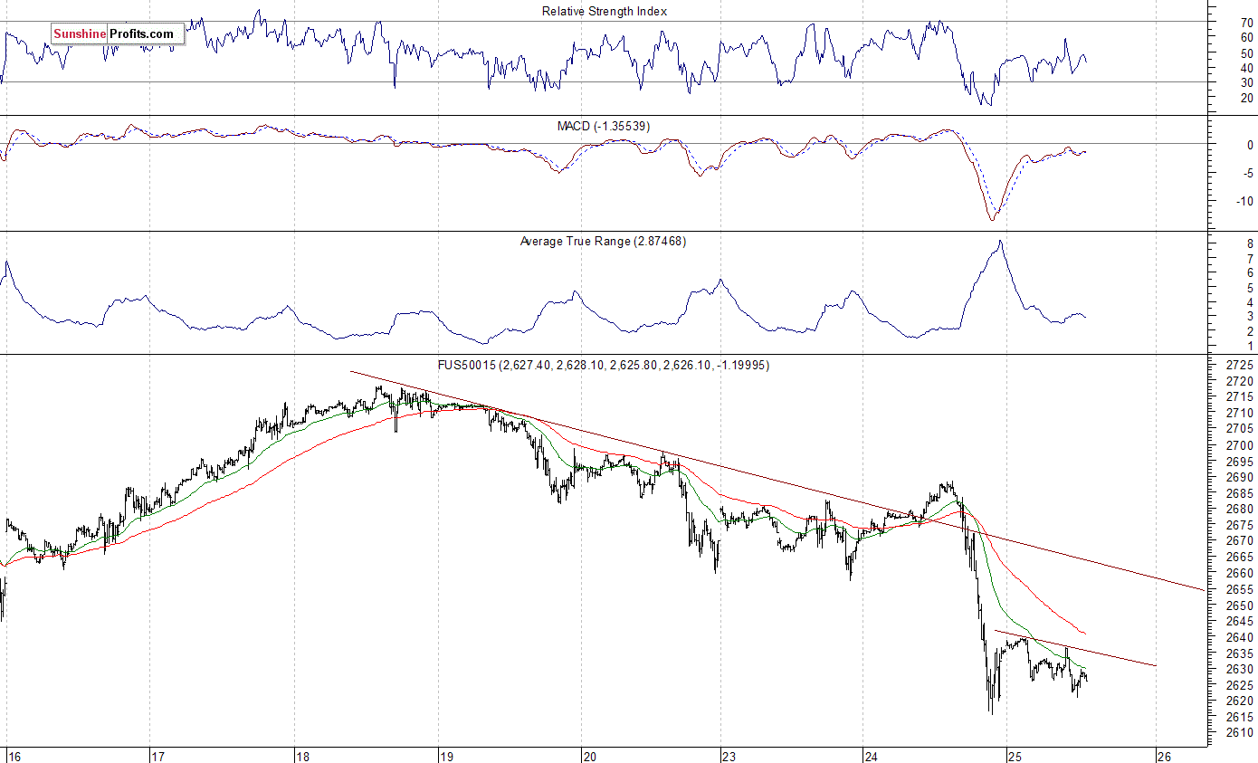Click the 20 date label on axis

pyautogui.click(x=589, y=756)
